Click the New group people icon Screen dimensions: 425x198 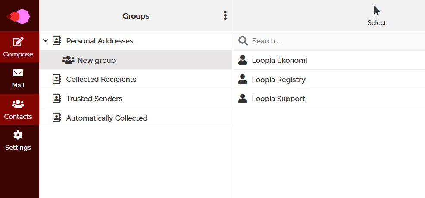click(68, 60)
